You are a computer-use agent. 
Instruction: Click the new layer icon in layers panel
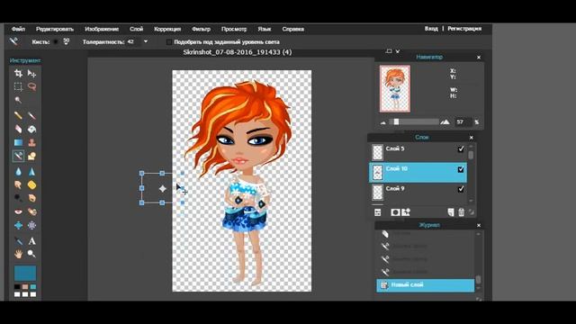(451, 212)
